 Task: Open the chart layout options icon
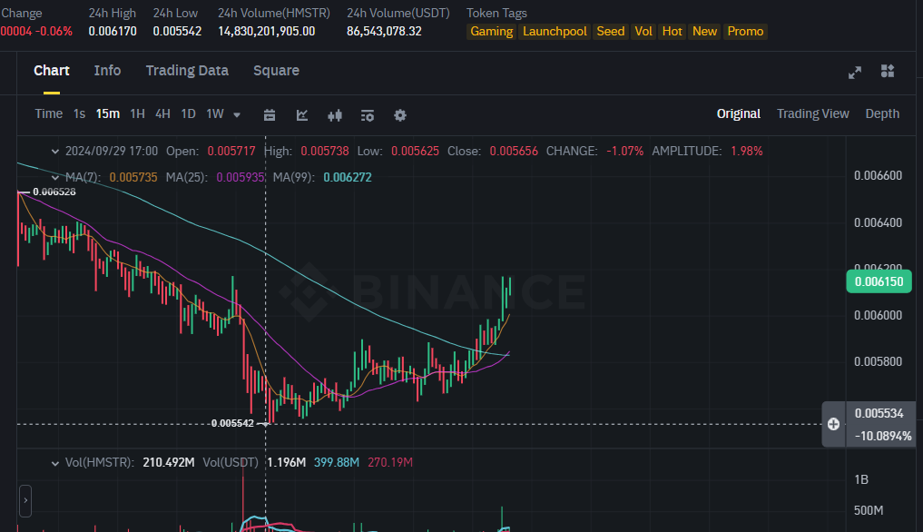368,115
